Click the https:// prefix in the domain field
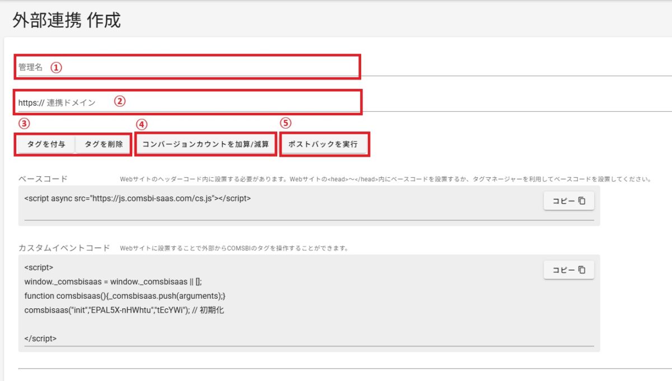Image resolution: width=672 pixels, height=381 pixels. click(31, 102)
